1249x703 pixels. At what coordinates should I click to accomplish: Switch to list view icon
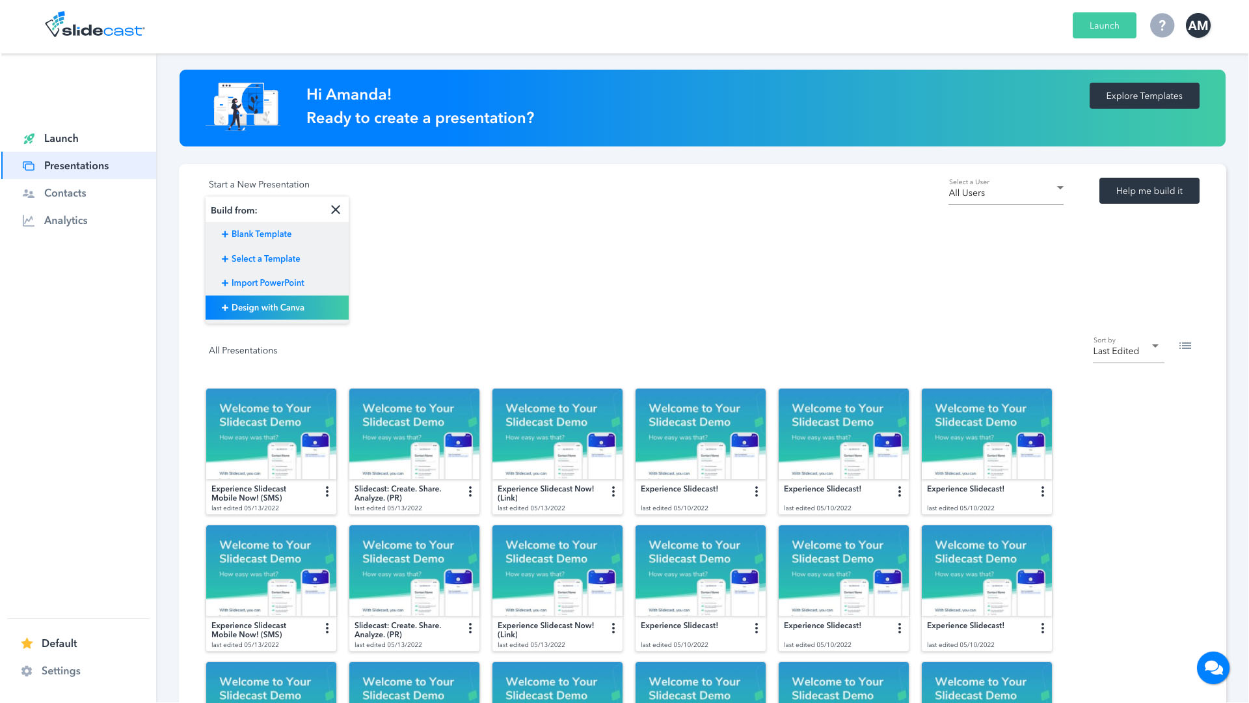pos(1185,346)
